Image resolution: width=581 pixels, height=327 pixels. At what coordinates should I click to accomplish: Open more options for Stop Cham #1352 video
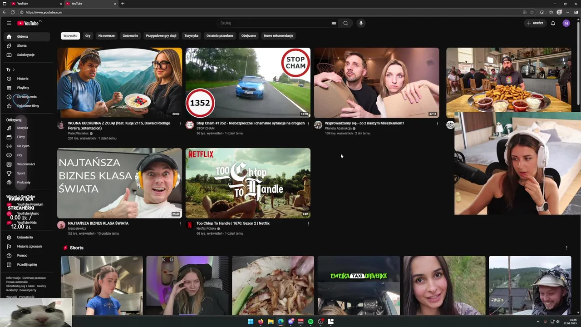click(x=309, y=124)
